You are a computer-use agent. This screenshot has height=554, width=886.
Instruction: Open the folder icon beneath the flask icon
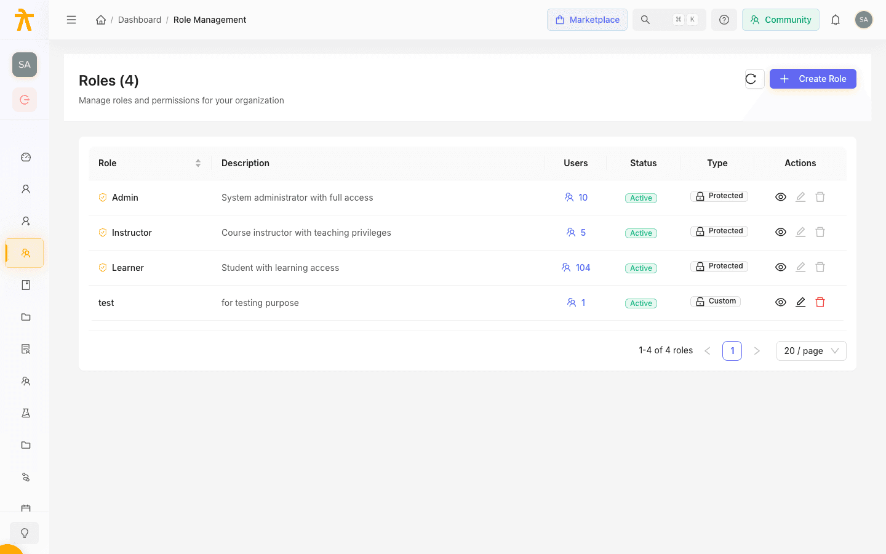pyautogui.click(x=26, y=445)
